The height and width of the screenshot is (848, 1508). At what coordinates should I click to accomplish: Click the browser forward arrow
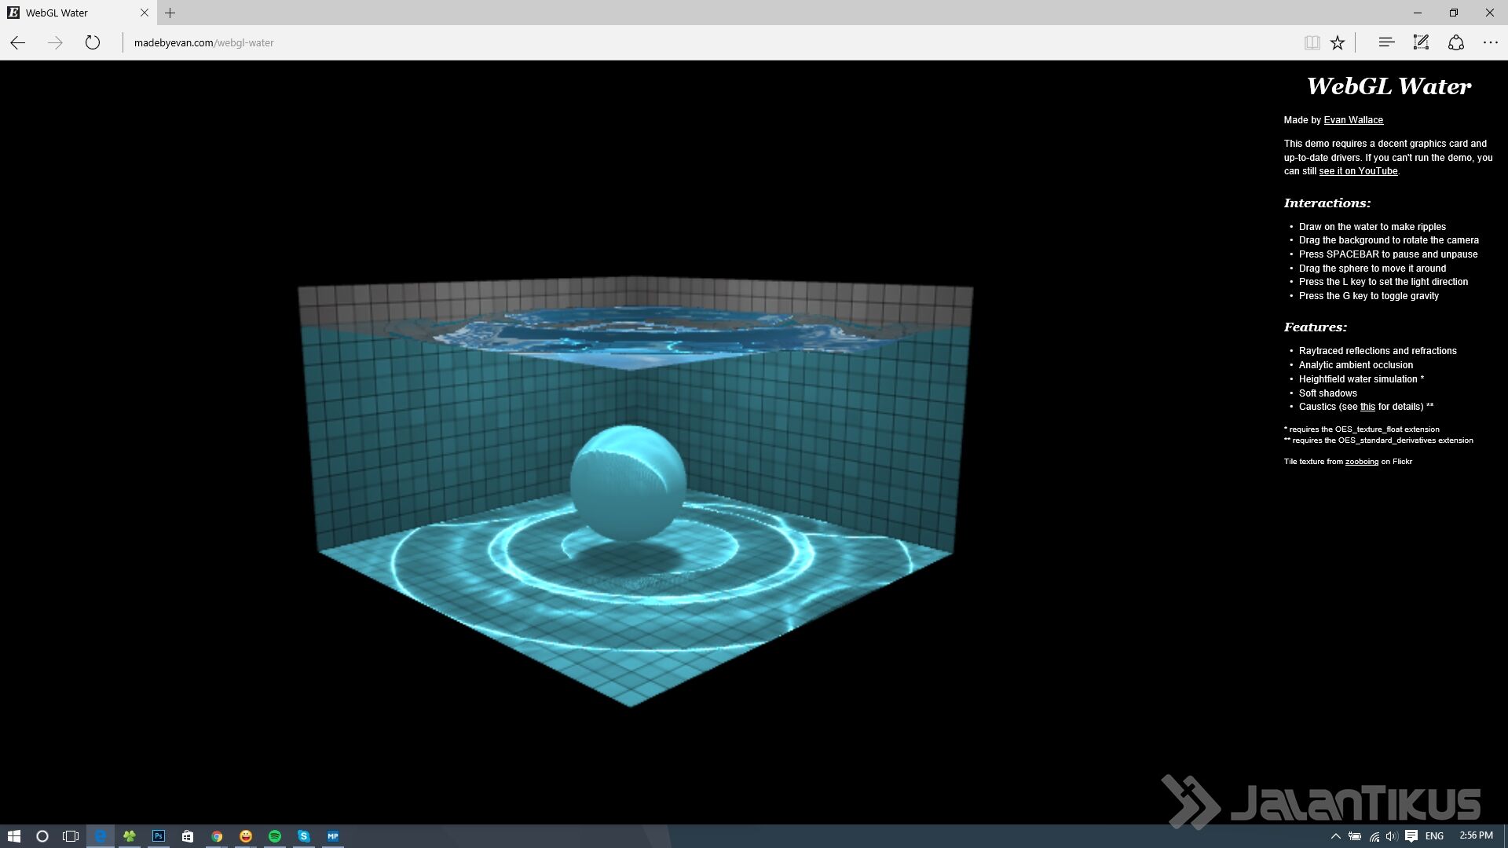point(55,42)
